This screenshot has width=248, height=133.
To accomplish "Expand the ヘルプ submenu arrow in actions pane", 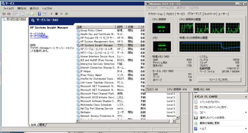I will (246, 129).
